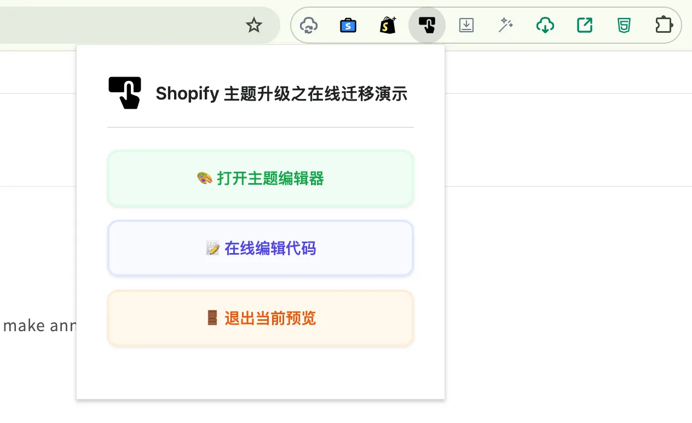
Task: Open the cloud sync extension icon
Action: tap(309, 25)
